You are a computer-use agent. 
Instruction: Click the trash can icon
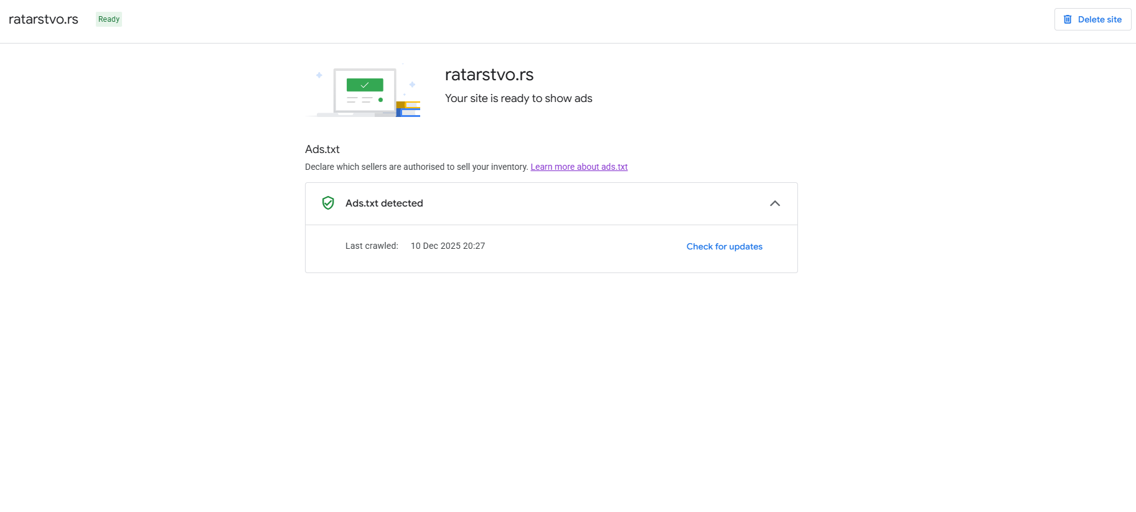[1068, 19]
